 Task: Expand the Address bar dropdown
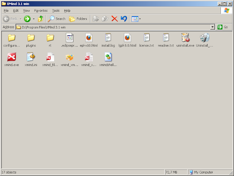point(212,27)
